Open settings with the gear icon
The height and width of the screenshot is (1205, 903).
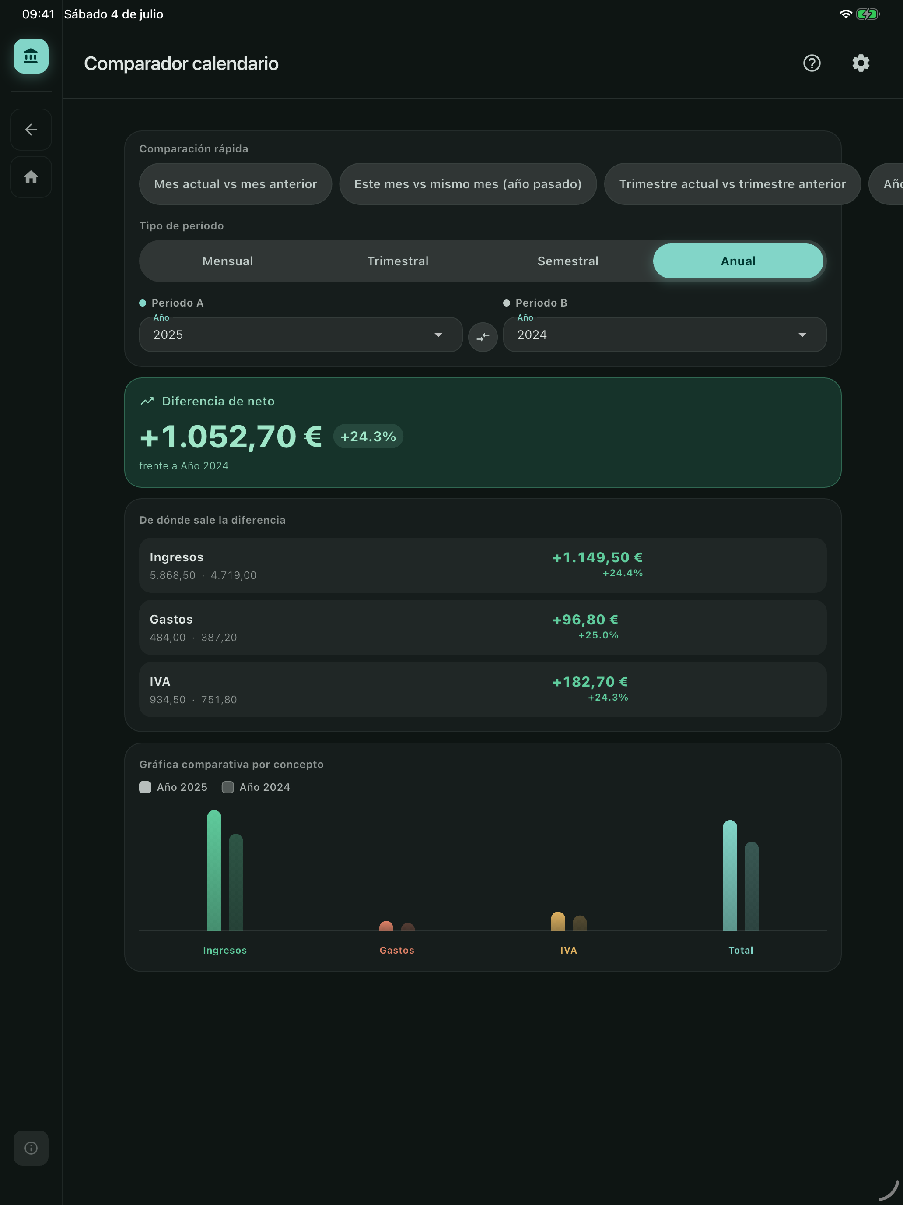click(861, 63)
